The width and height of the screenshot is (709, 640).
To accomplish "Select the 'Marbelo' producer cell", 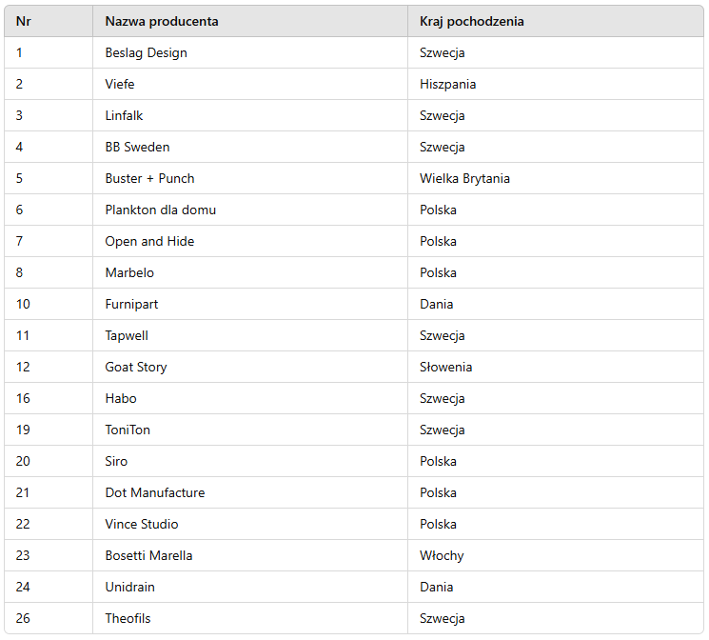I will point(129,272).
